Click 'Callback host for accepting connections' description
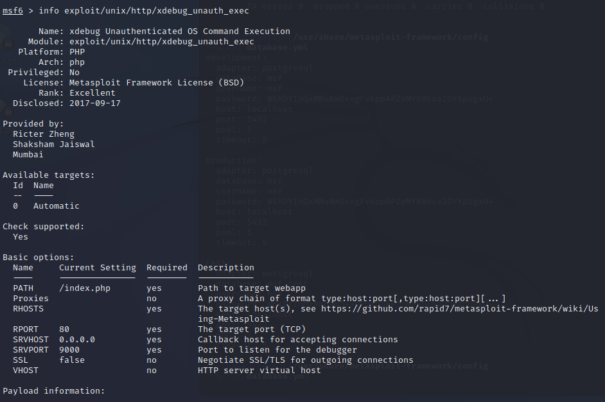The height and width of the screenshot is (402, 605). click(x=298, y=340)
